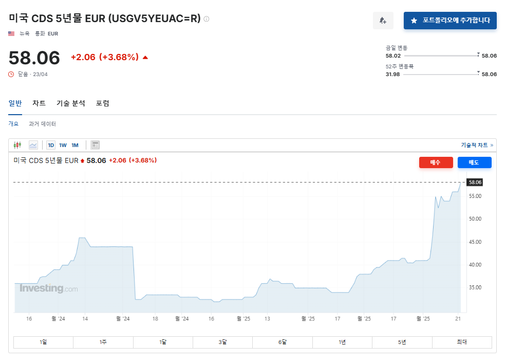Open the 기술적 차트 link
The image size is (506, 363).
point(477,145)
